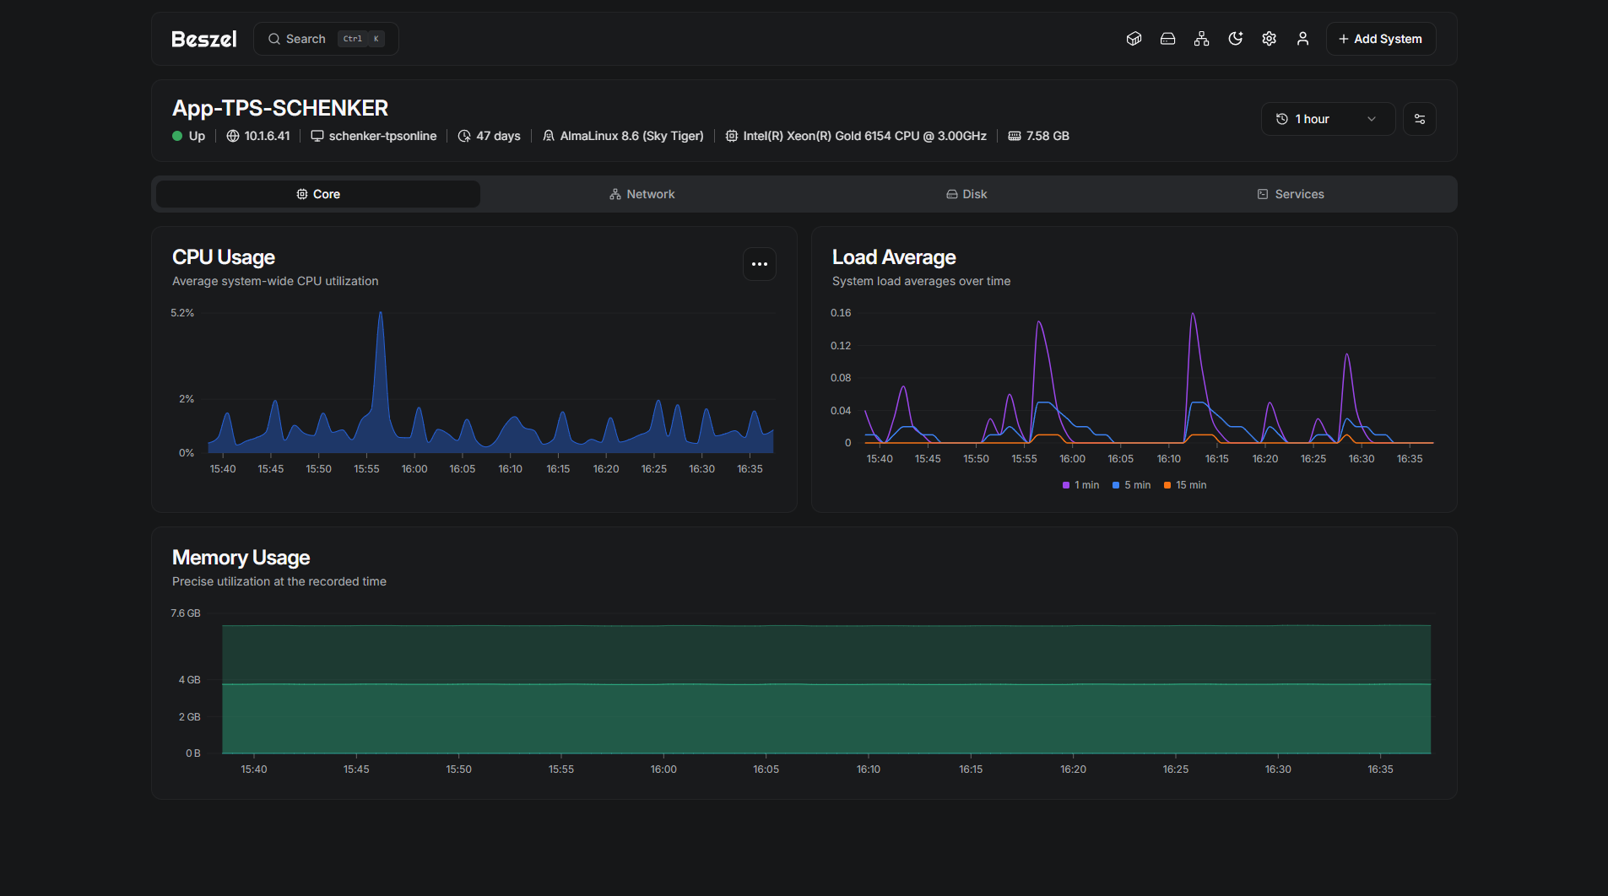This screenshot has height=896, width=1608.
Task: Open the user account icon
Action: pos(1302,39)
